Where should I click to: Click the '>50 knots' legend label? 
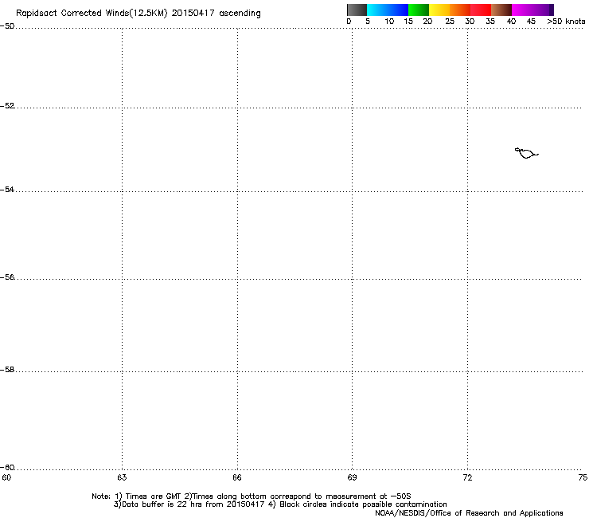click(566, 22)
